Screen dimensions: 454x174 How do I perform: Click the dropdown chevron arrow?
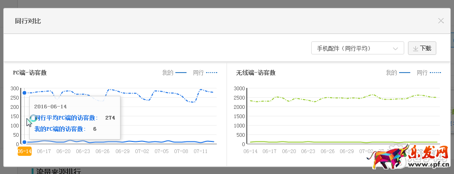[395, 49]
